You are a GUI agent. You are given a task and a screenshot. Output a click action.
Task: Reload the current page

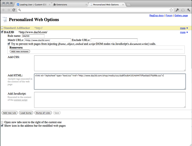point(14,10)
